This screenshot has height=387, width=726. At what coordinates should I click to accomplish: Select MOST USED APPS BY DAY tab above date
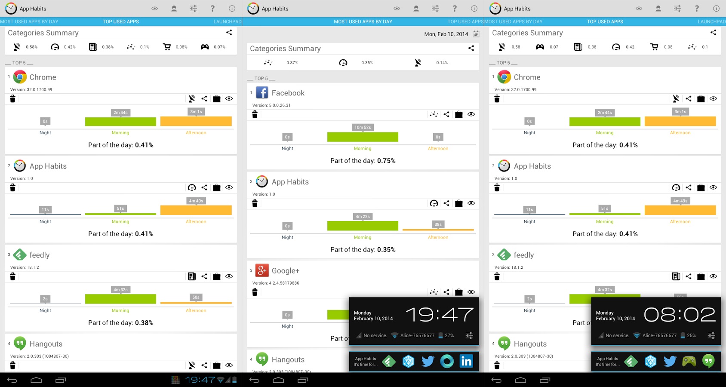tap(363, 21)
